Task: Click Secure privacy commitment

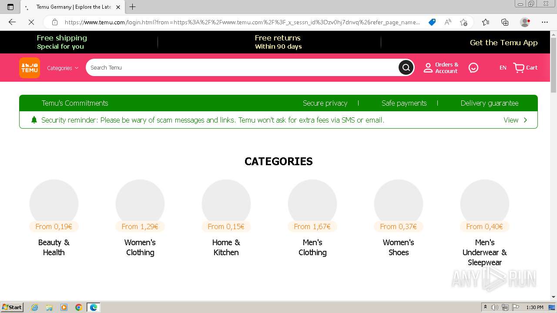Action: pos(325,103)
